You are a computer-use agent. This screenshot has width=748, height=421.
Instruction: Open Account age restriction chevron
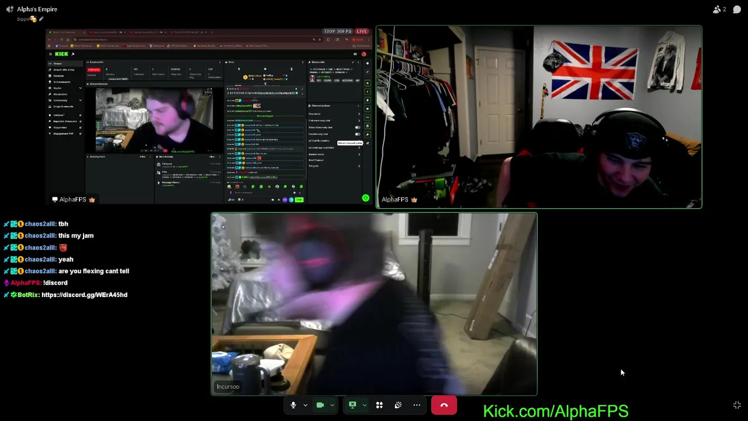coord(359,147)
